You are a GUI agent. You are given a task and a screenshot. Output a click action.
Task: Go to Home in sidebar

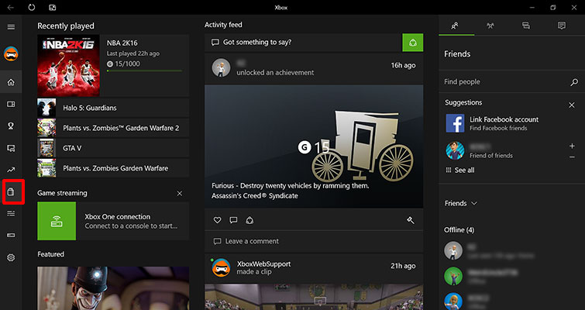coord(11,82)
